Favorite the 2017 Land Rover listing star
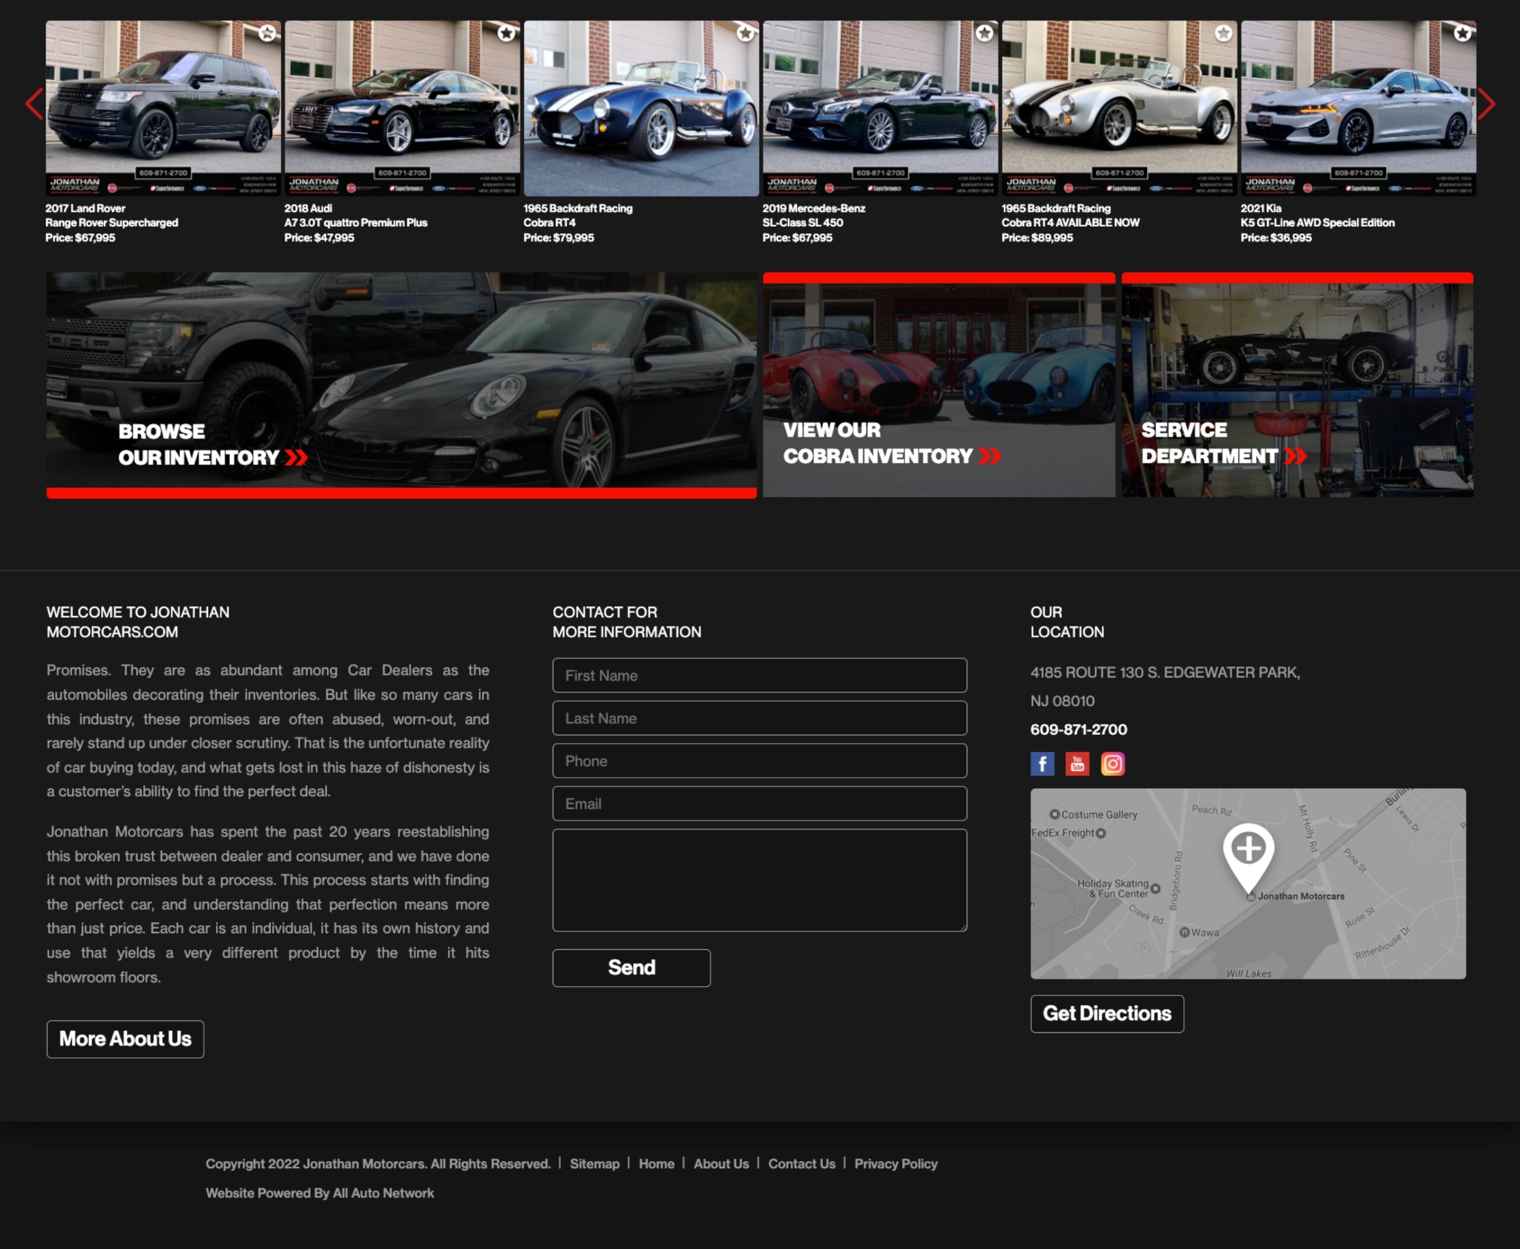Screen dimensions: 1520x1249 (267, 33)
